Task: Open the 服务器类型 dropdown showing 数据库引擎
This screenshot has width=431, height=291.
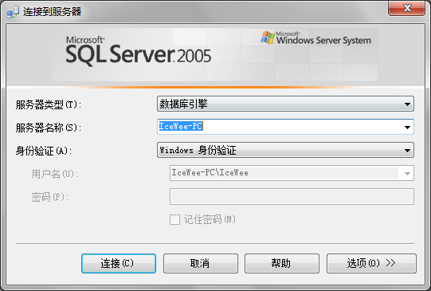Action: 285,104
